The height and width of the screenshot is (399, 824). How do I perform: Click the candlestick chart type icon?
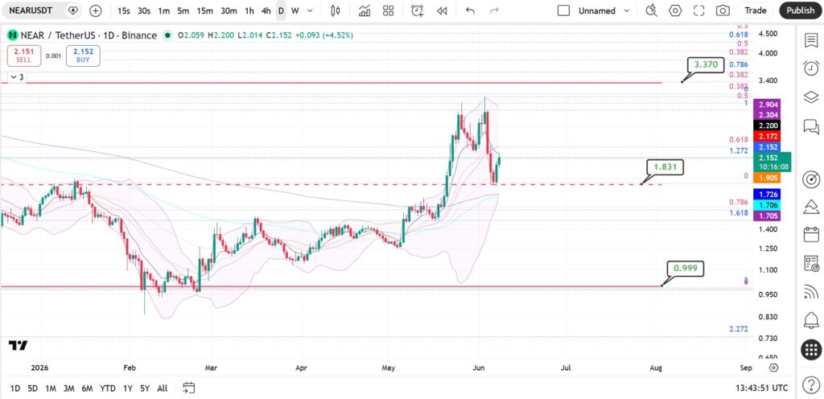pos(336,10)
